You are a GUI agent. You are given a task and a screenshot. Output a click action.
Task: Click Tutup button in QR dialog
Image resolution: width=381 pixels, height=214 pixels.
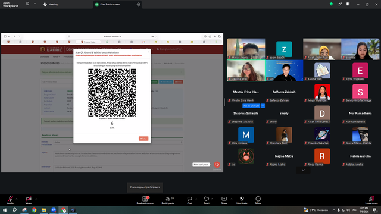143,139
